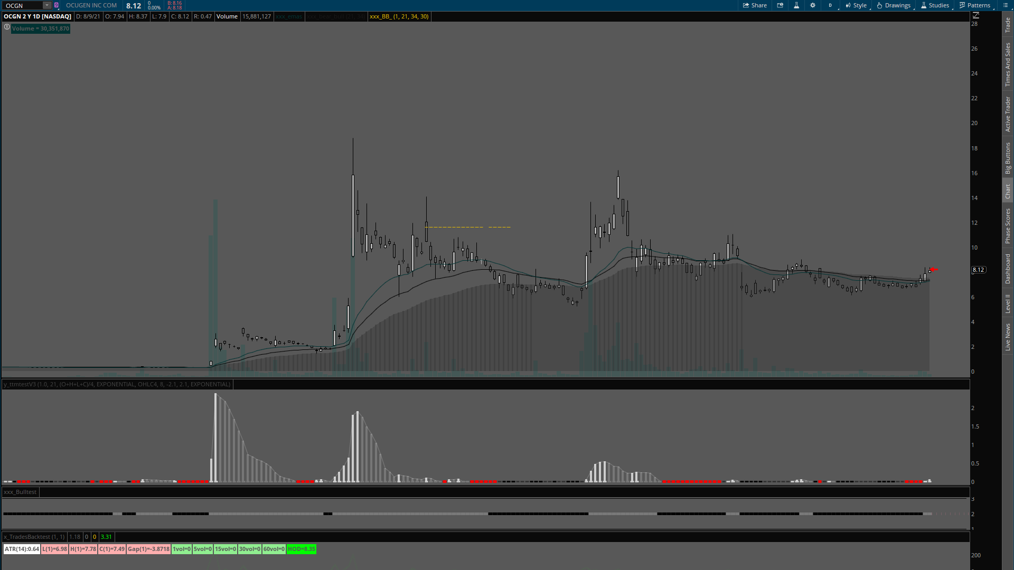Open the Style menu
Viewport: 1014px width, 570px height.
856,5
